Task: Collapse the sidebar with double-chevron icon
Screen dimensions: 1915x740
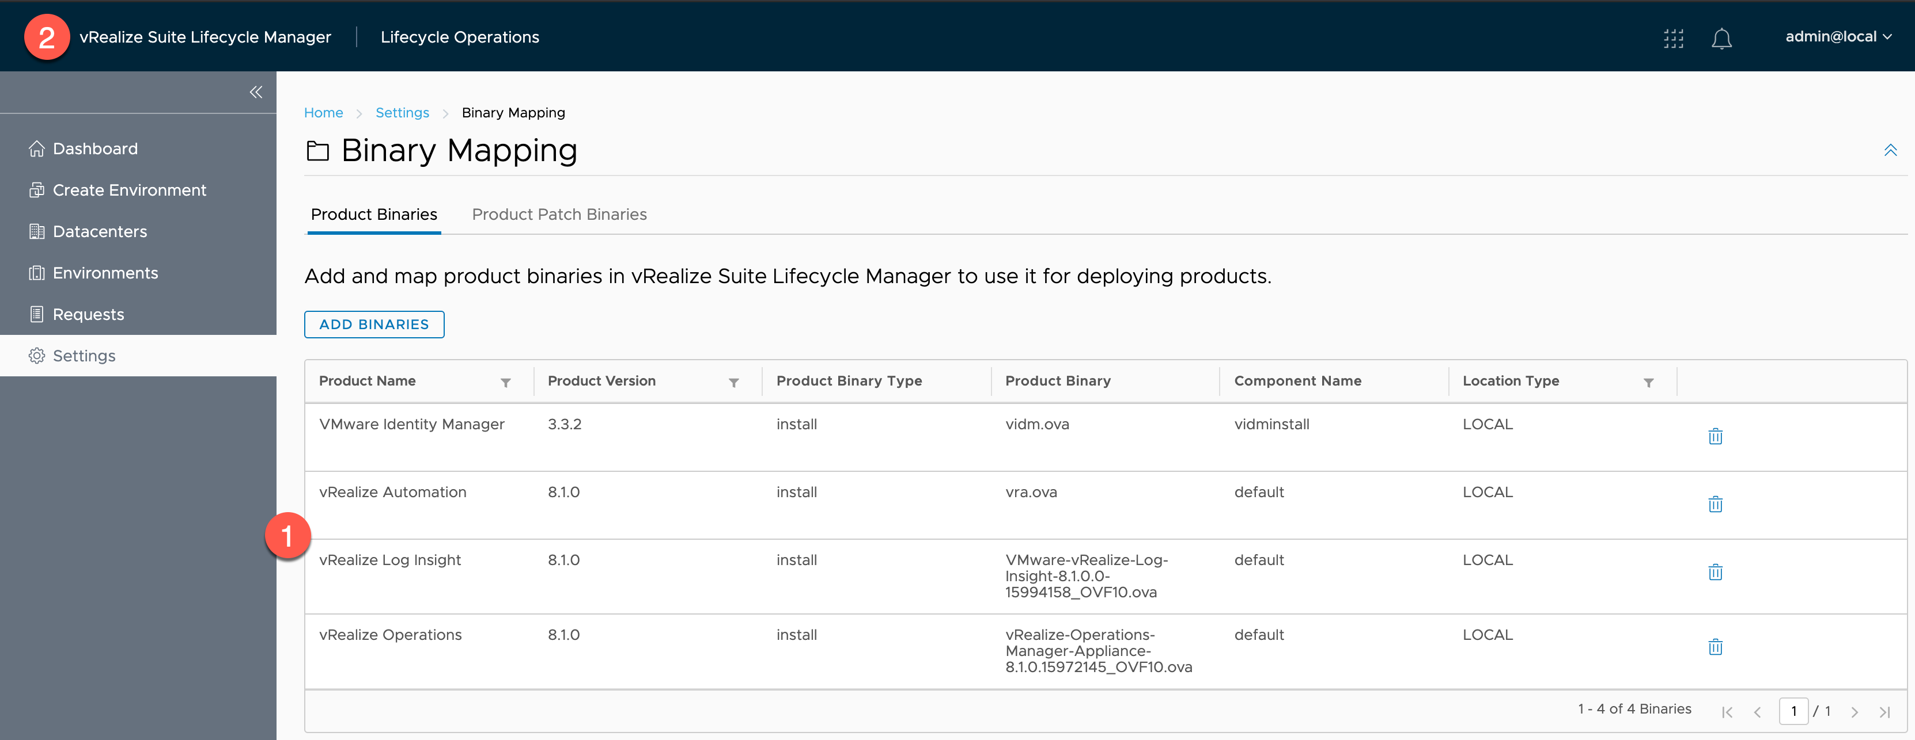Action: pyautogui.click(x=256, y=92)
